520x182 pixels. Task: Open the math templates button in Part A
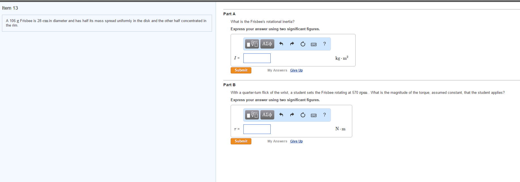coord(252,44)
